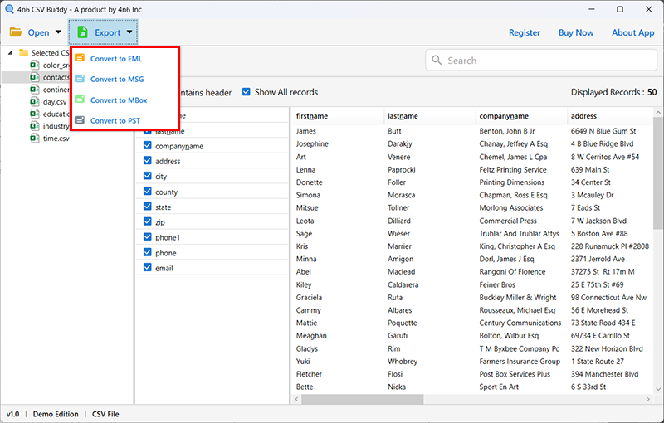Click the Open folder icon

(x=16, y=32)
